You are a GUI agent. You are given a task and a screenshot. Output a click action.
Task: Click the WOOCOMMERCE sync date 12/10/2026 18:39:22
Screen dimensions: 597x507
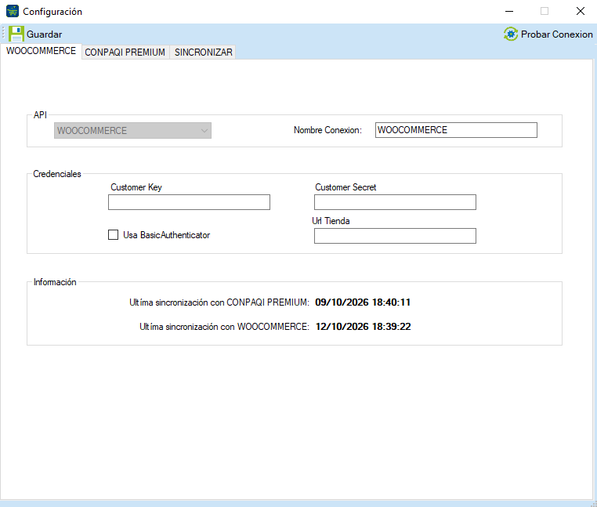pos(364,327)
